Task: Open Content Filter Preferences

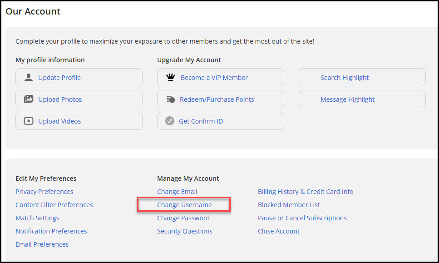Action: (x=54, y=205)
